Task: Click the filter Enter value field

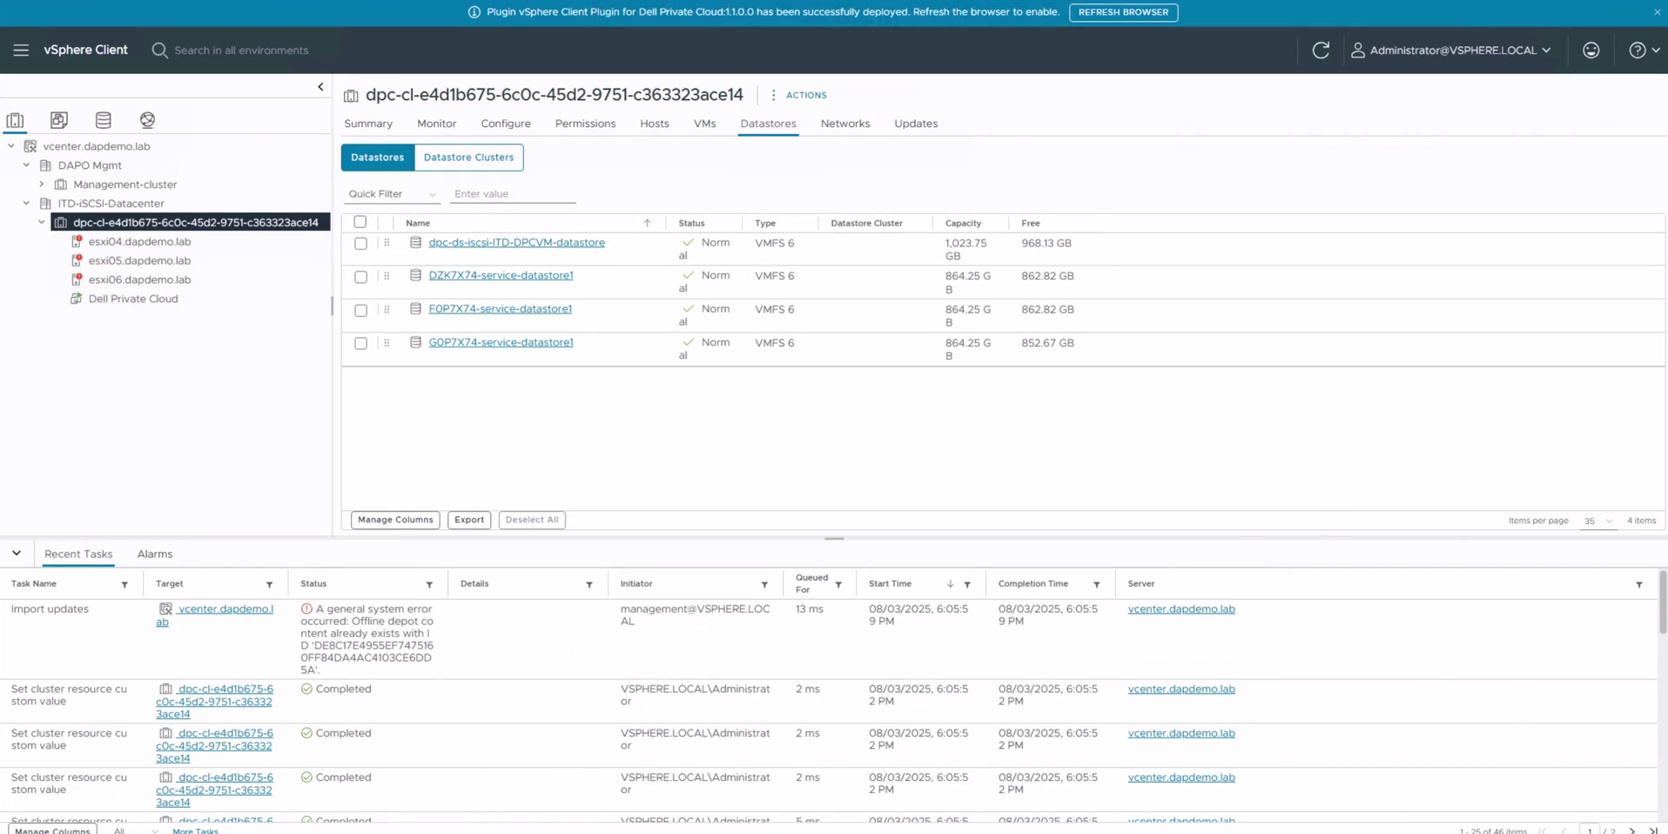Action: coord(513,194)
